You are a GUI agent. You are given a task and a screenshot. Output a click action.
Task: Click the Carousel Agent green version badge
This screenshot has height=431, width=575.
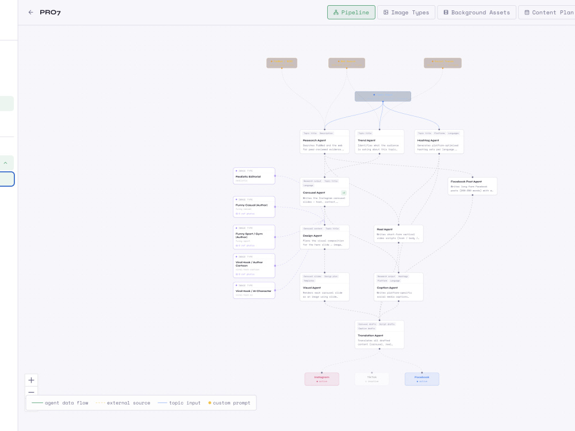click(344, 193)
